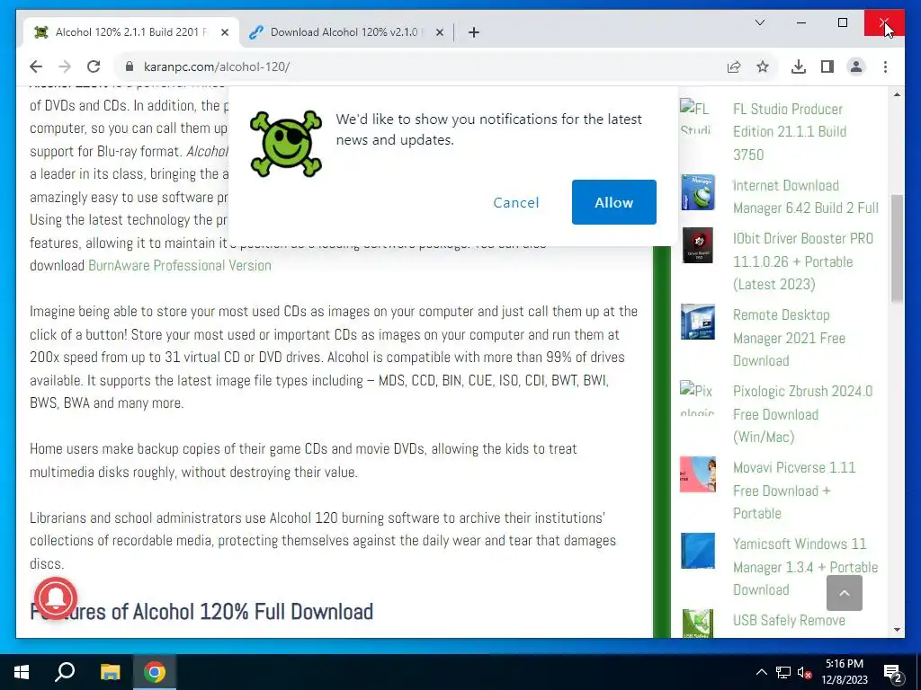Click the URL address bar
This screenshot has height=690, width=921.
click(423, 66)
